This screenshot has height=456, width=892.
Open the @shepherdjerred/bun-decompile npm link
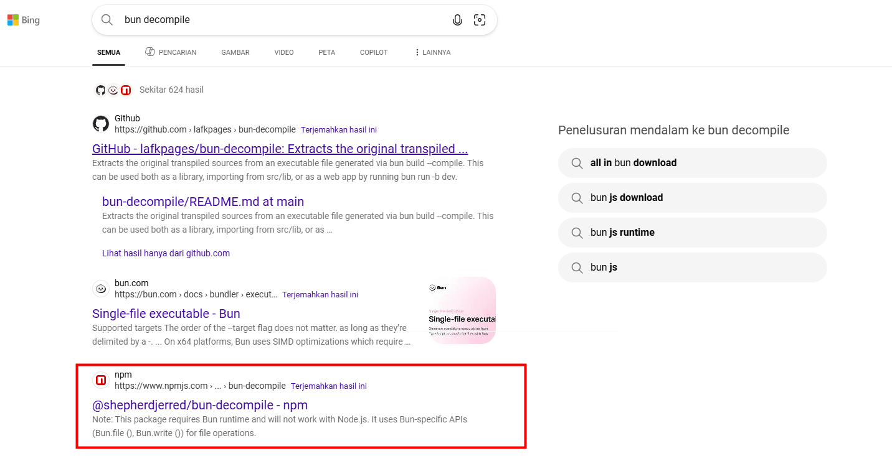coord(200,405)
